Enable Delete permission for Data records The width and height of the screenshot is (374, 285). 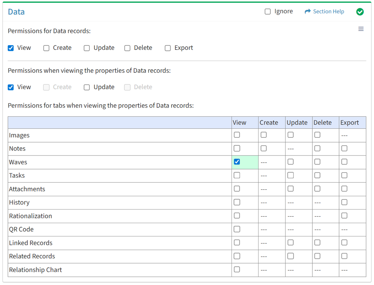click(127, 48)
